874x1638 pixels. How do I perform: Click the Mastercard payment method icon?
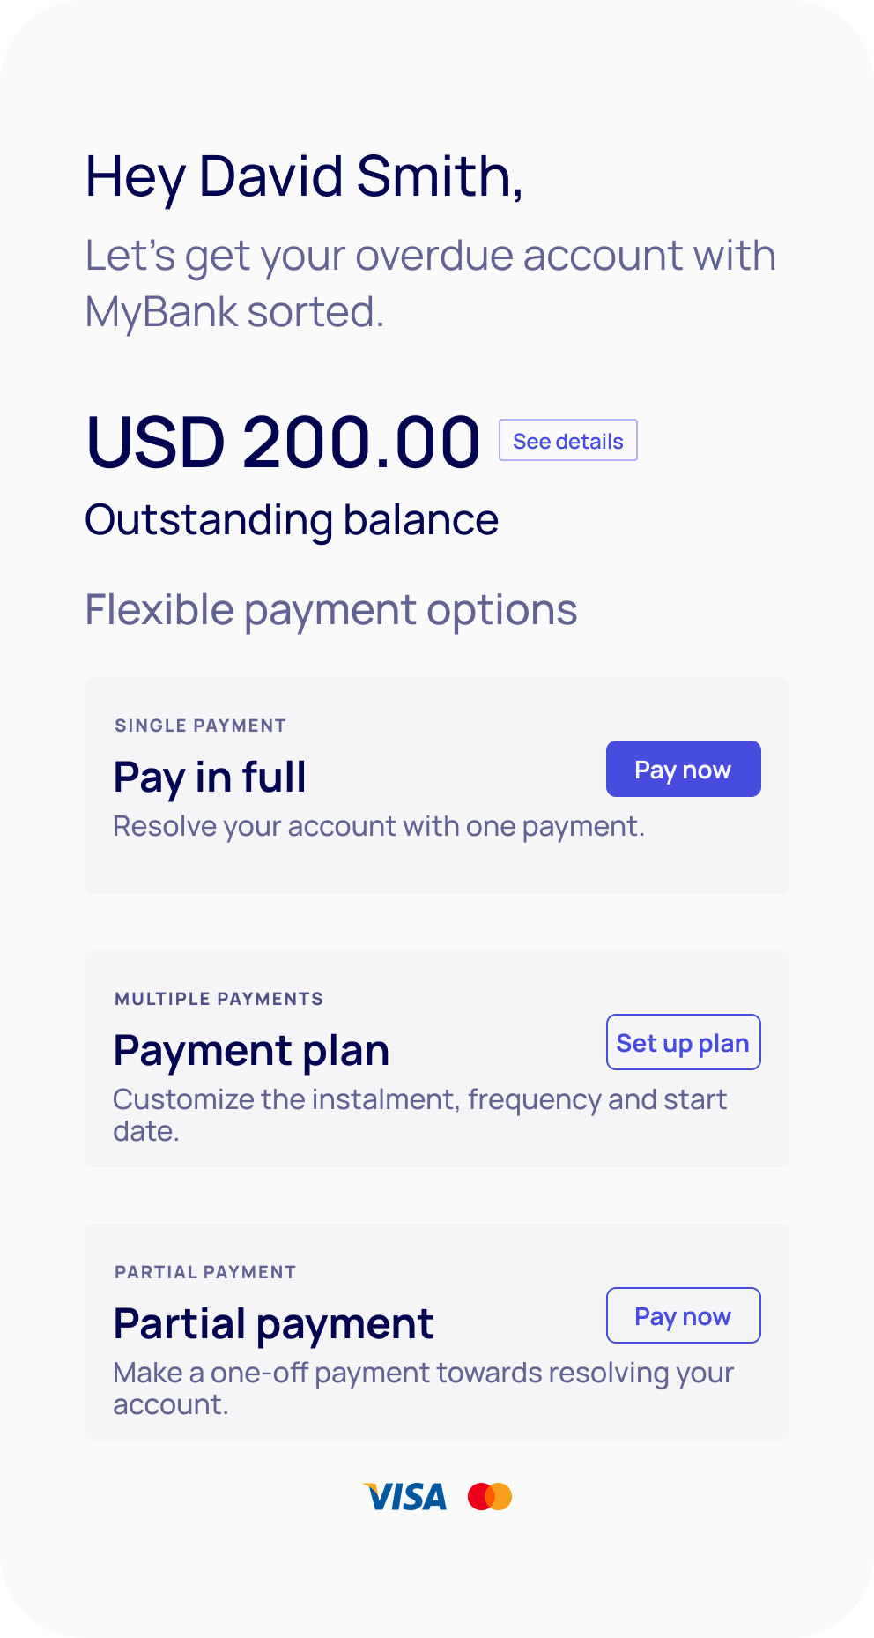[490, 1496]
